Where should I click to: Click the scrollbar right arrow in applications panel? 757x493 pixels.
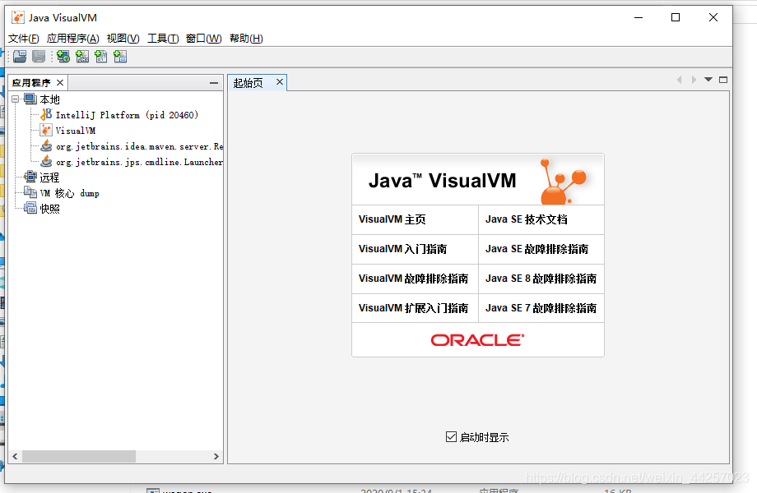(216, 456)
